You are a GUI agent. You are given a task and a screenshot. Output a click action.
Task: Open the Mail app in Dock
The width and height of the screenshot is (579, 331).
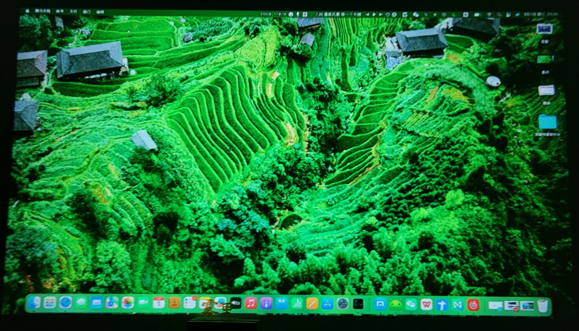(96, 302)
